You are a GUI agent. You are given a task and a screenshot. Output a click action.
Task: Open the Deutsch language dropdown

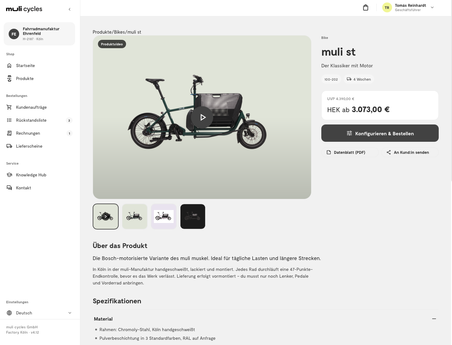point(39,313)
